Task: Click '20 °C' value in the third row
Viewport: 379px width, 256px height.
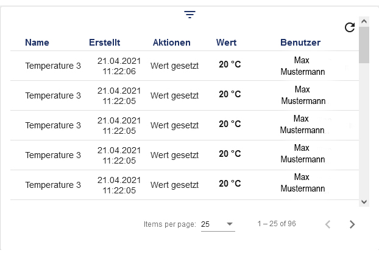Action: (x=230, y=124)
